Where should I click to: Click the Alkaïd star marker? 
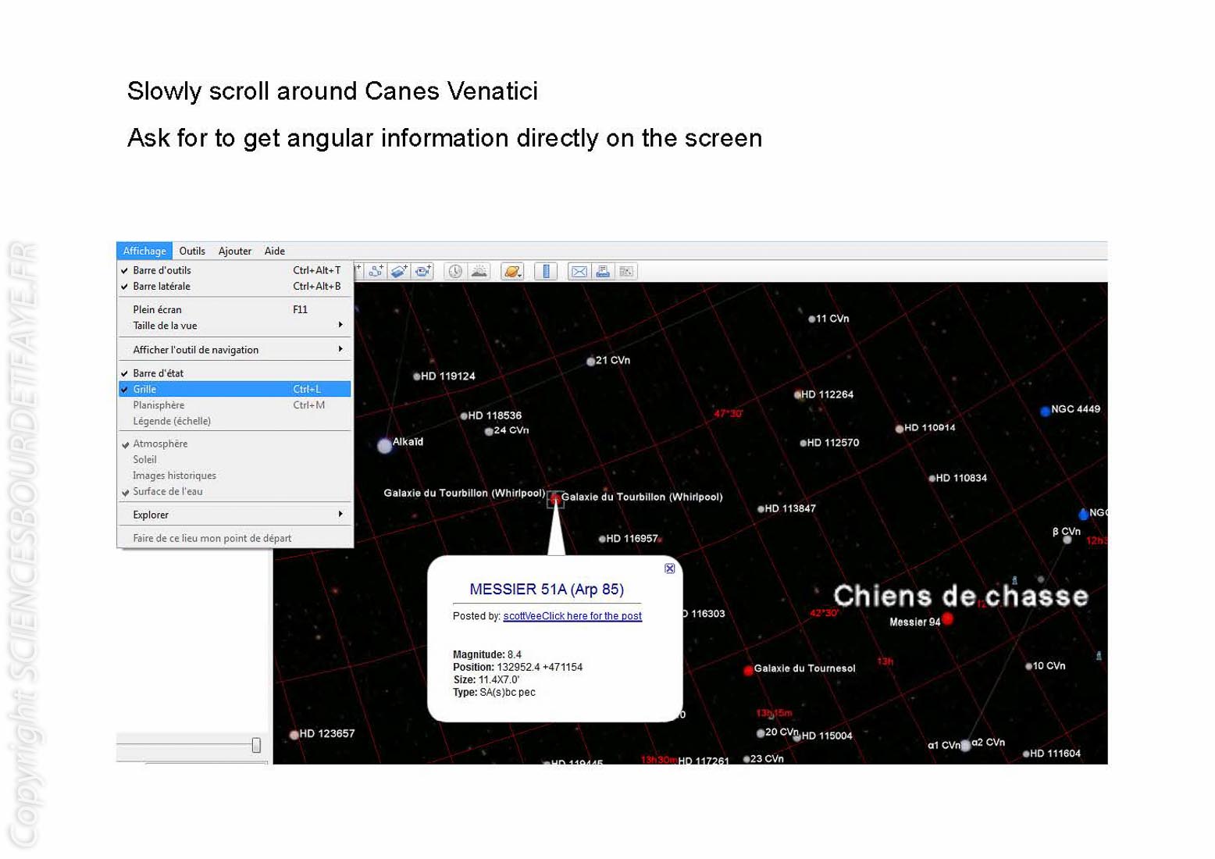384,446
